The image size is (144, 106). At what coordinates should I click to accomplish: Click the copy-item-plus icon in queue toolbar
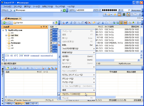[x=11, y=68]
